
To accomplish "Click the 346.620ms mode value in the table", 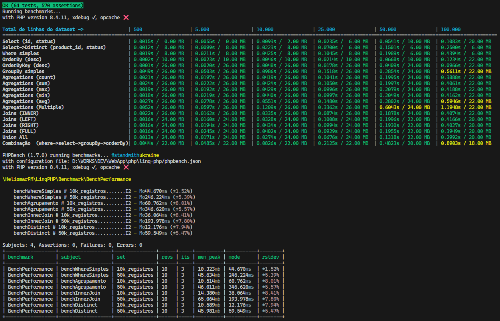I will (x=241, y=287).
